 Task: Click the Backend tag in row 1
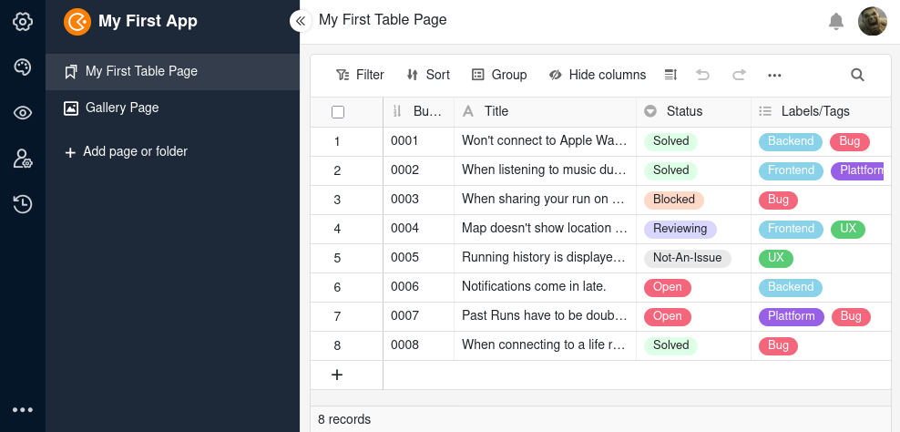(791, 141)
